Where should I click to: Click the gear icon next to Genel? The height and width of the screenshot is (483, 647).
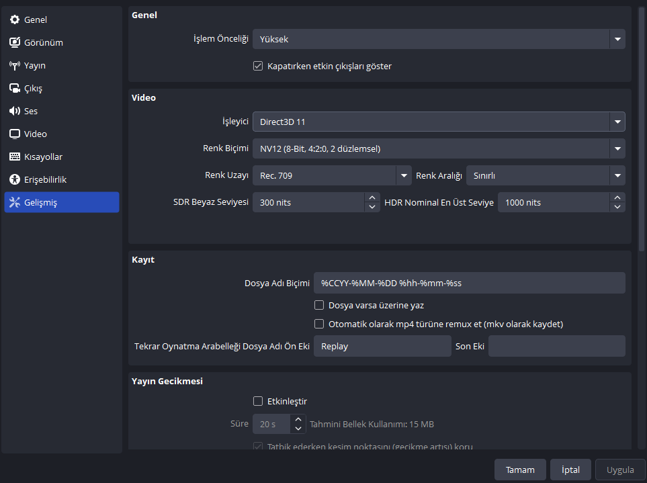point(15,20)
